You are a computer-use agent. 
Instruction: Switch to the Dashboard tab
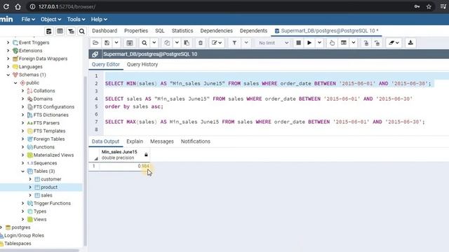click(105, 31)
